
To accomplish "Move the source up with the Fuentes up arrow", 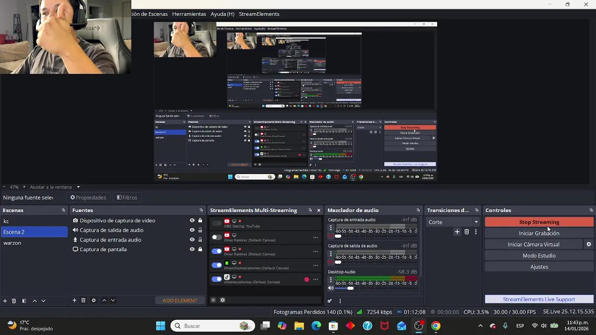I will point(104,300).
